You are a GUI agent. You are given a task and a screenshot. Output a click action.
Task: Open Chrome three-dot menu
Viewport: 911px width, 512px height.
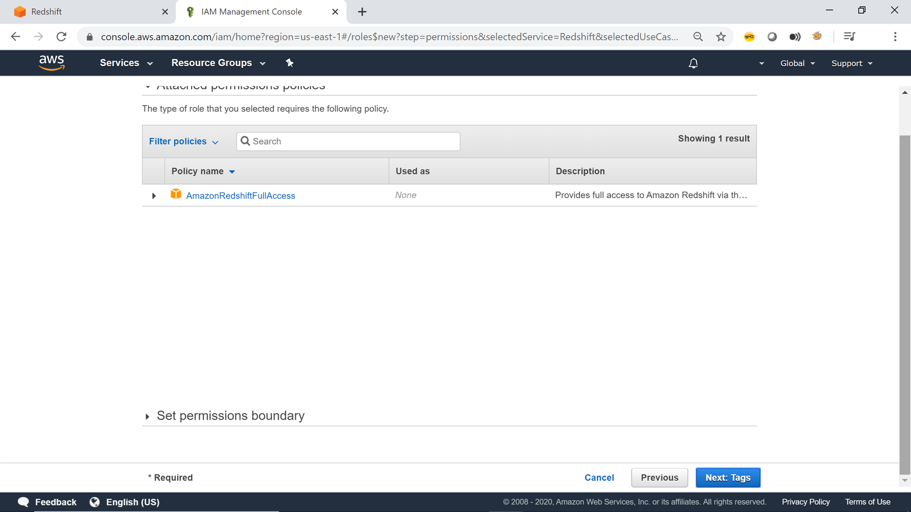(x=895, y=37)
